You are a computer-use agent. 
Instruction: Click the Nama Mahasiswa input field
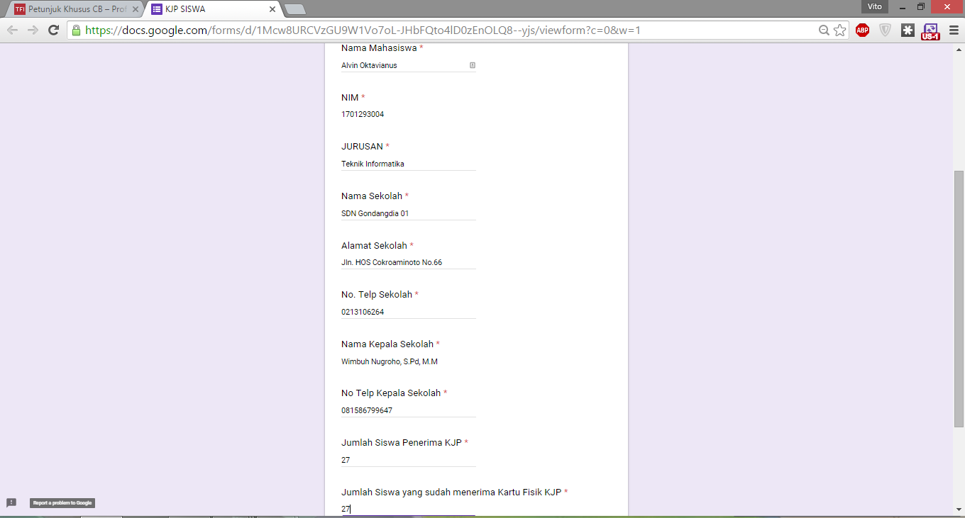coord(408,65)
